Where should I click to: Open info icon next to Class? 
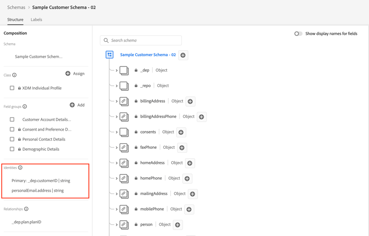click(14, 75)
